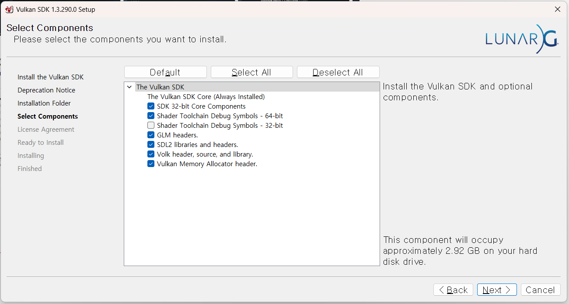Select The Vulkan SDK Core (Always Installed) row
The height and width of the screenshot is (304, 569).
pyautogui.click(x=206, y=96)
